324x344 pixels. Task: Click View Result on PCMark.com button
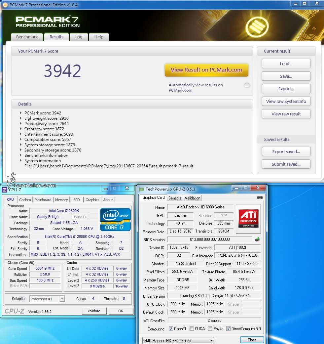pyautogui.click(x=206, y=70)
